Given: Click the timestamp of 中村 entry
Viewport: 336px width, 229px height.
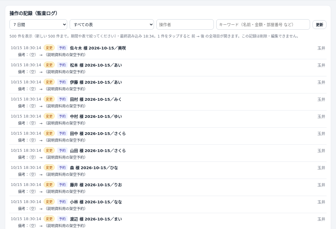Looking at the screenshot, I should pyautogui.click(x=26, y=116).
